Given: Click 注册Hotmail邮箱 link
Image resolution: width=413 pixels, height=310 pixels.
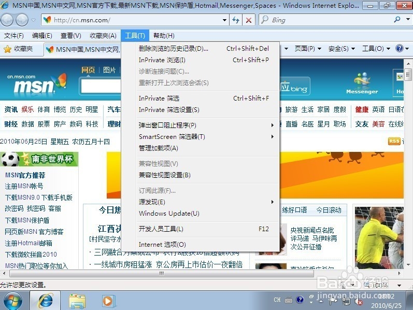Looking at the screenshot, I should point(29,243).
